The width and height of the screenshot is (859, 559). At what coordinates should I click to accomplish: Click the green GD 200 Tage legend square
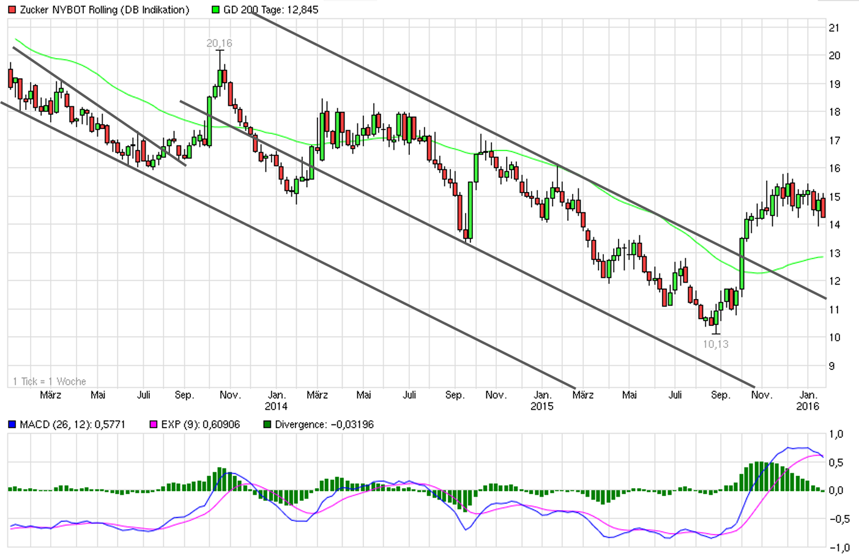(x=215, y=10)
